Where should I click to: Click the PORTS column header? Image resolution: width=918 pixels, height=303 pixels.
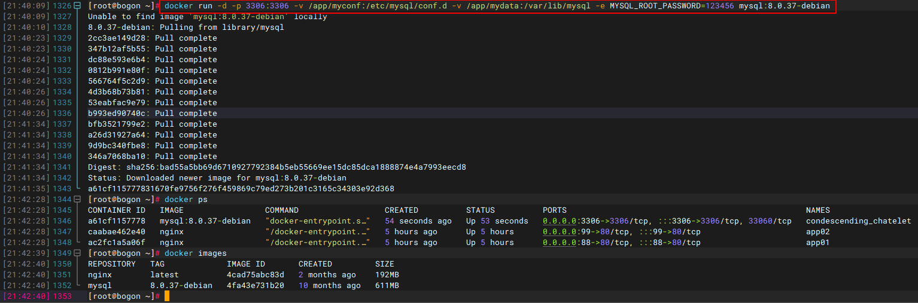click(555, 210)
